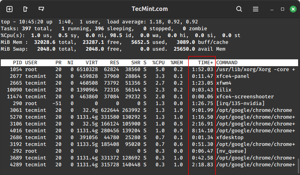Add terminal right using split icon
The width and height of the screenshot is (300, 175).
[25, 9]
